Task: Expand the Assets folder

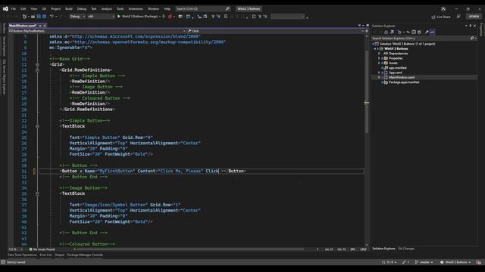Action: pyautogui.click(x=379, y=63)
